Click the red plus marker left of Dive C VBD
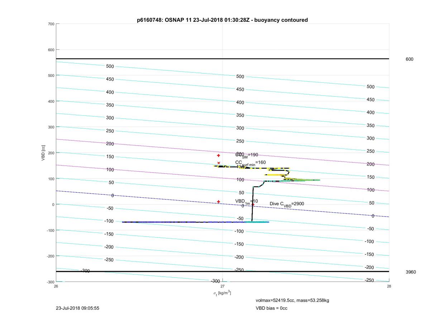 pyautogui.click(x=253, y=205)
